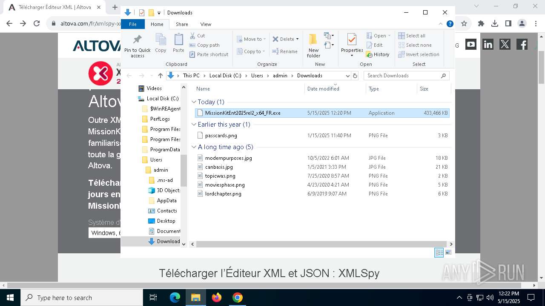
Task: Click the Copy ribbon icon
Action: [x=161, y=43]
